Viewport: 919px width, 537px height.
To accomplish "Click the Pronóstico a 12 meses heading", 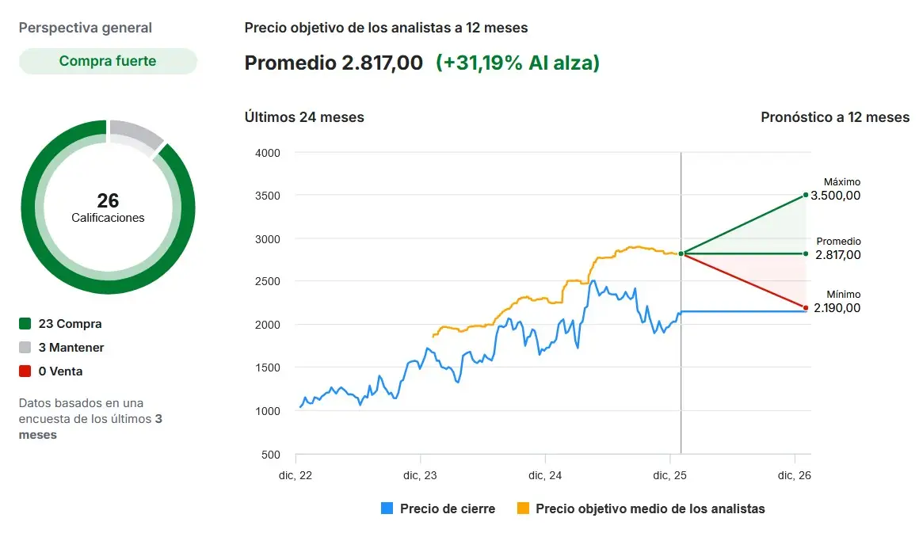I will (x=835, y=117).
